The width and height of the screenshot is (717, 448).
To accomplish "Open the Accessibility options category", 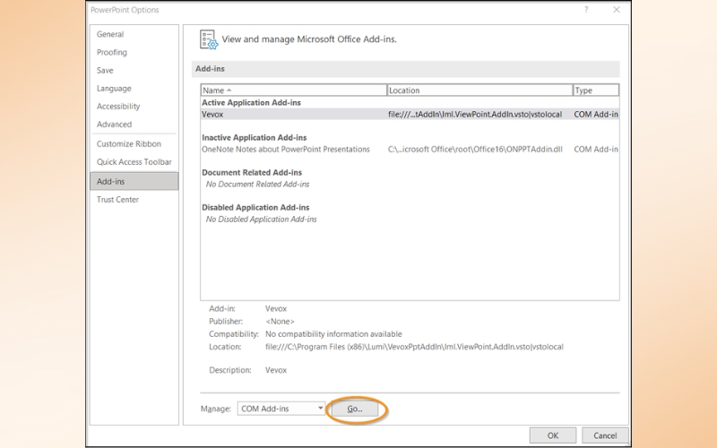I will click(x=118, y=106).
